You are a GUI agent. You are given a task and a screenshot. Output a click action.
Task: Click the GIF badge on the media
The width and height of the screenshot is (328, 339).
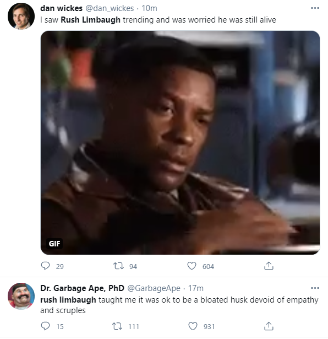(54, 244)
